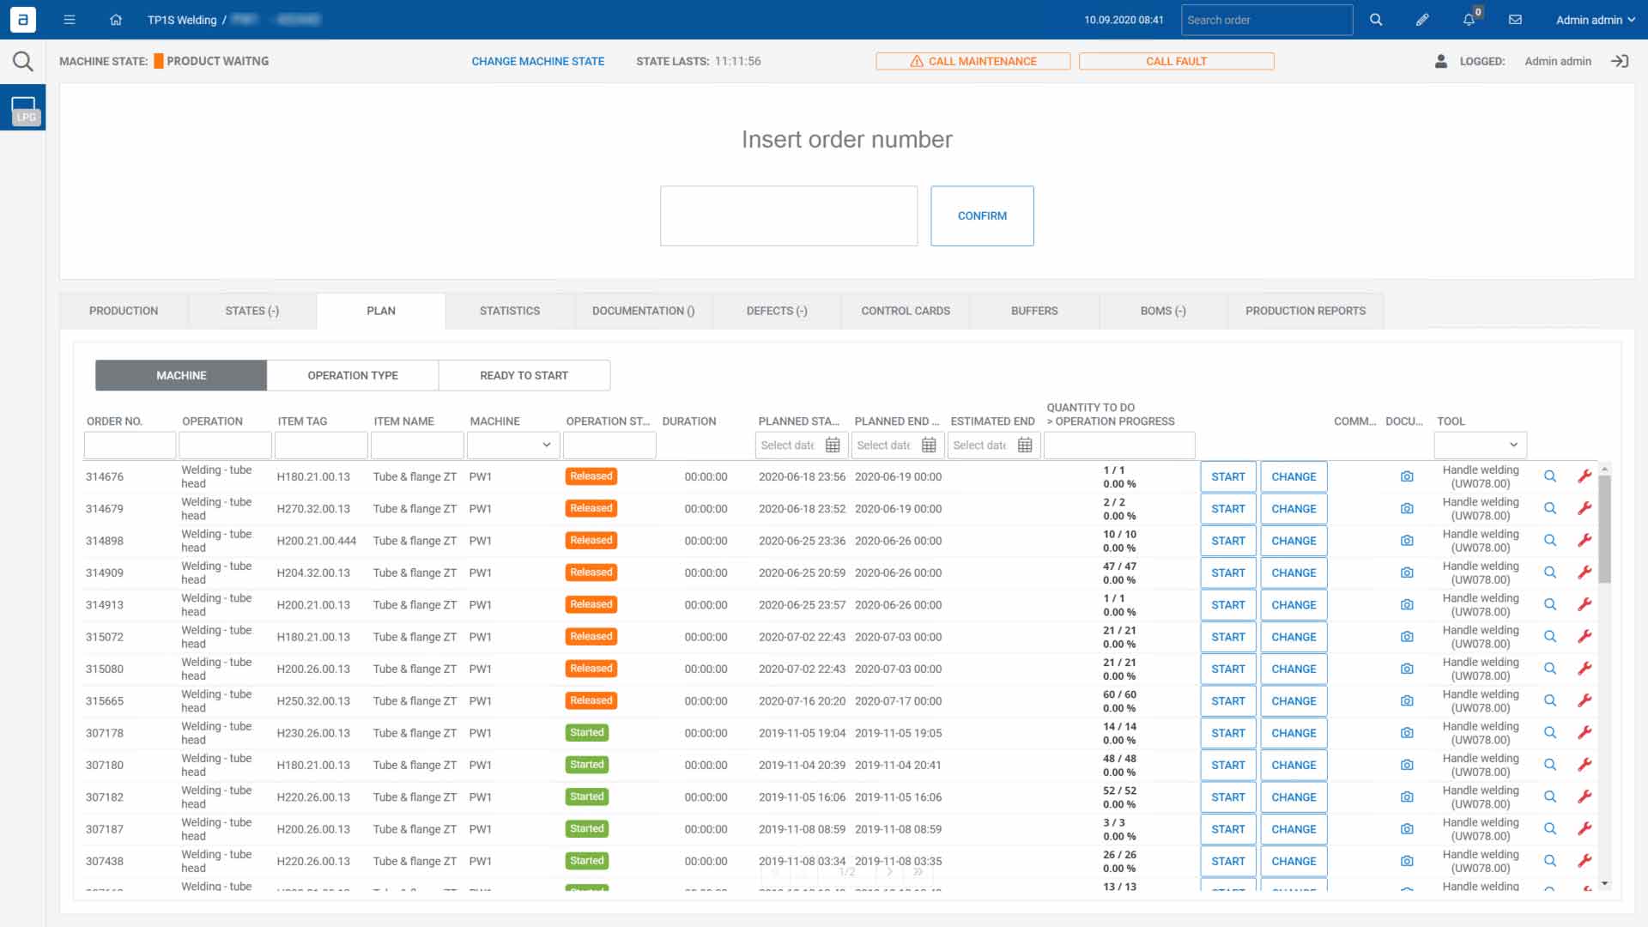The width and height of the screenshot is (1648, 927).
Task: Click the application logo icon
Action: pyautogui.click(x=22, y=20)
